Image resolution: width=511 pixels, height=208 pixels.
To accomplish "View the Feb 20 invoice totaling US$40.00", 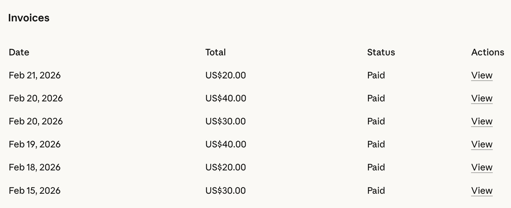I will pos(482,98).
